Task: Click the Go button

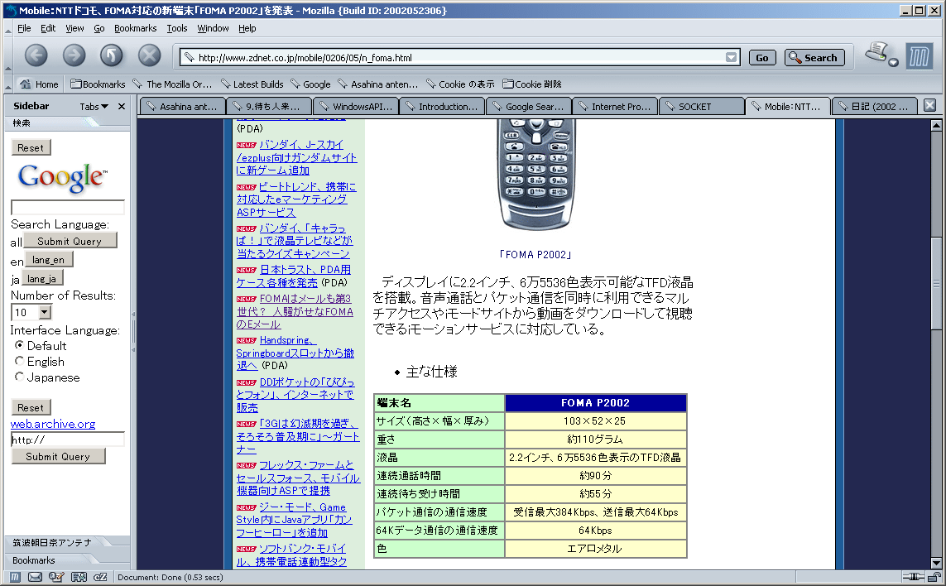Action: (762, 57)
